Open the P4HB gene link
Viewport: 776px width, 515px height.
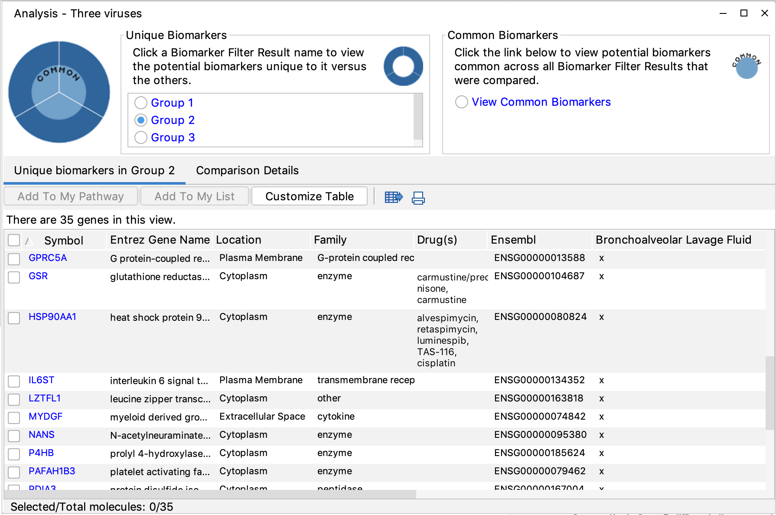(41, 453)
